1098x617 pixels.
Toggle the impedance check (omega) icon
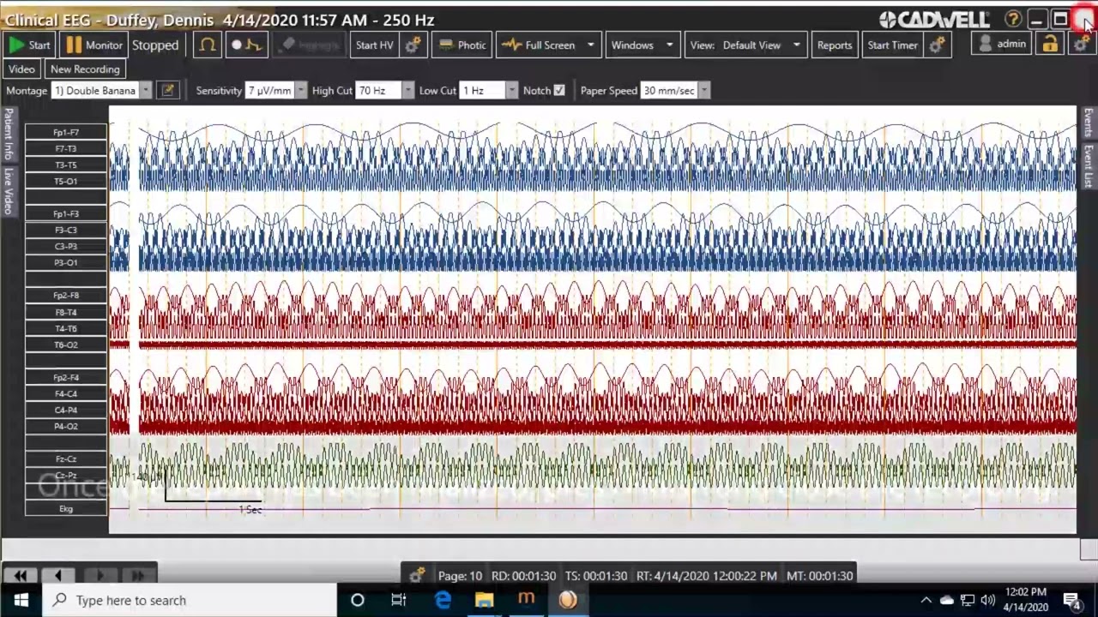[207, 45]
